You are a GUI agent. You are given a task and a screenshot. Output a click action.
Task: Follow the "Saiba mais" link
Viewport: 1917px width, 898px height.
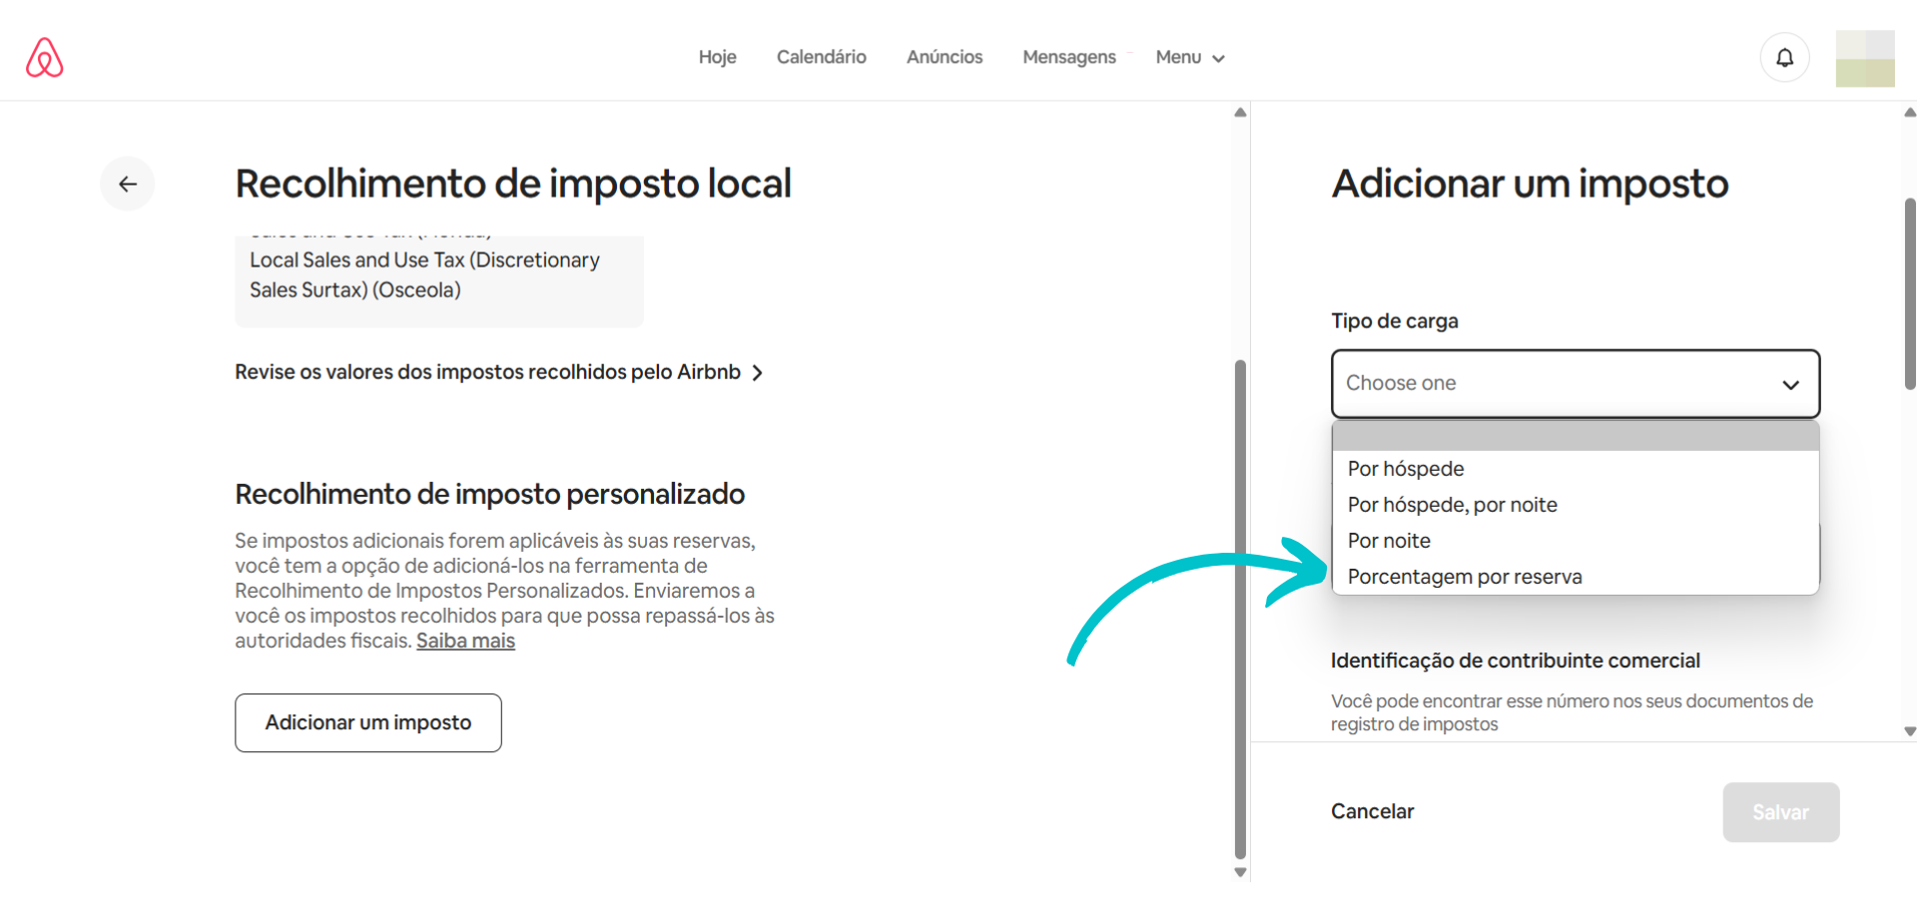tap(465, 642)
